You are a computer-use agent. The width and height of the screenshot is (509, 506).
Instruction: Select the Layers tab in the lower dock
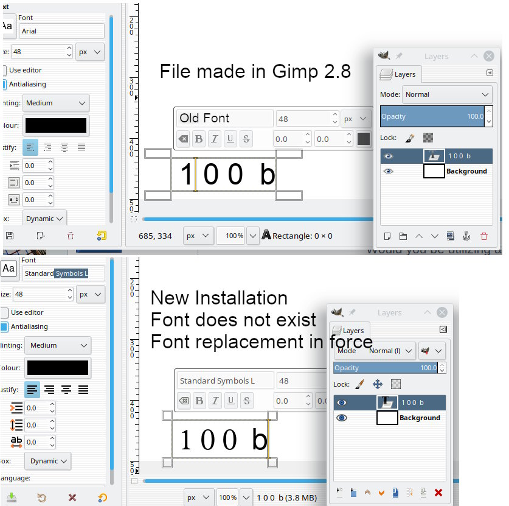click(349, 331)
